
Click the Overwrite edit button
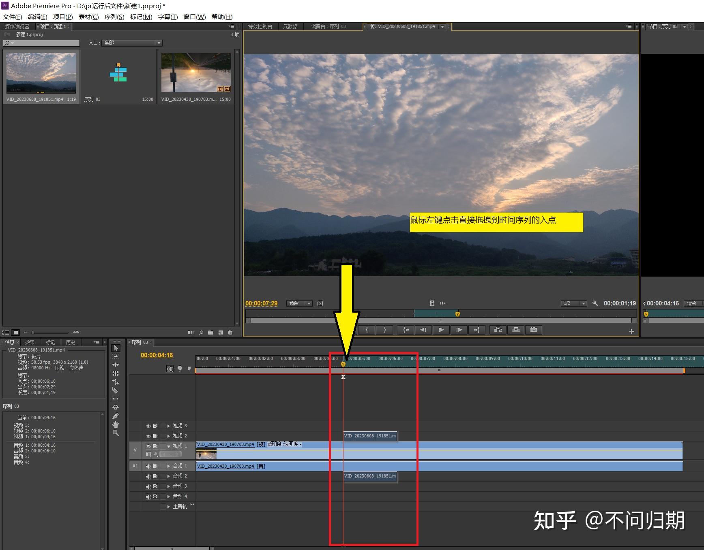click(516, 330)
